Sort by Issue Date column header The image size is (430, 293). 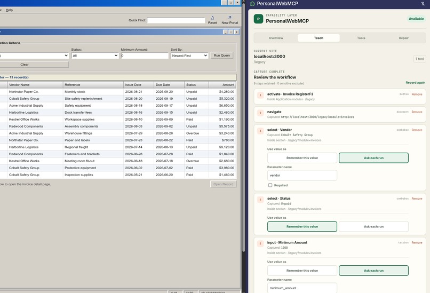click(139, 85)
